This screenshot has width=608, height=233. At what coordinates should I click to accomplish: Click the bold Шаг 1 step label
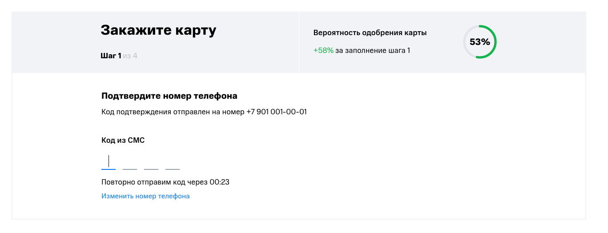pos(111,56)
